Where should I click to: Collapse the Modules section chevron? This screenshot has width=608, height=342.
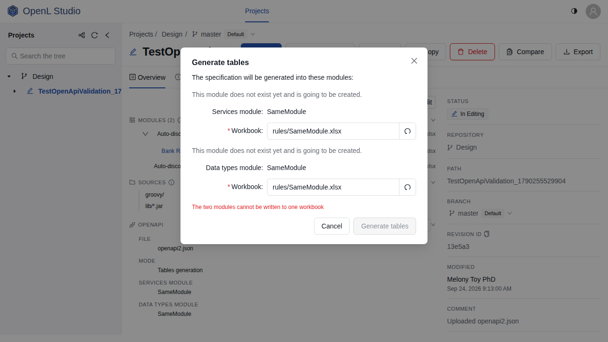click(433, 120)
